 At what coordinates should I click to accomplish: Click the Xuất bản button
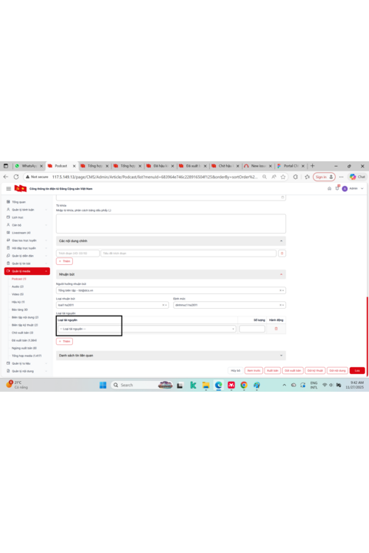point(272,371)
